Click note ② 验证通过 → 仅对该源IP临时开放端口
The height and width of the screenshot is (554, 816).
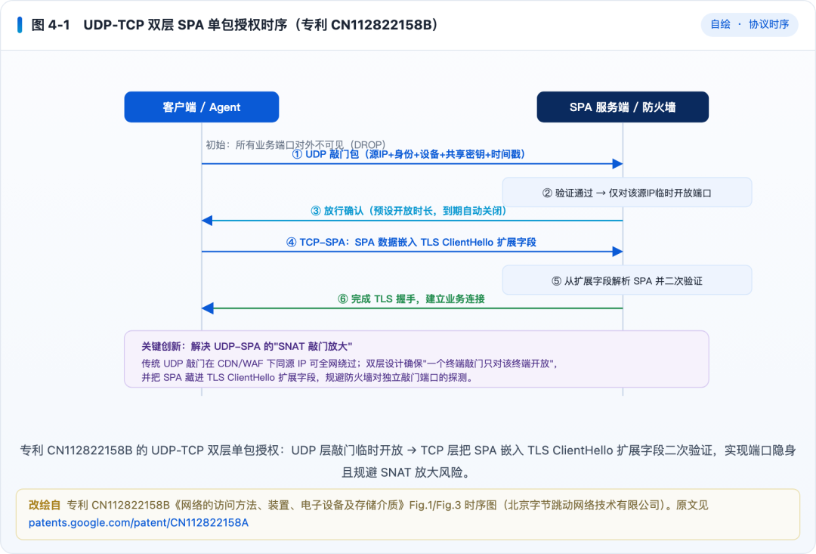(x=626, y=193)
